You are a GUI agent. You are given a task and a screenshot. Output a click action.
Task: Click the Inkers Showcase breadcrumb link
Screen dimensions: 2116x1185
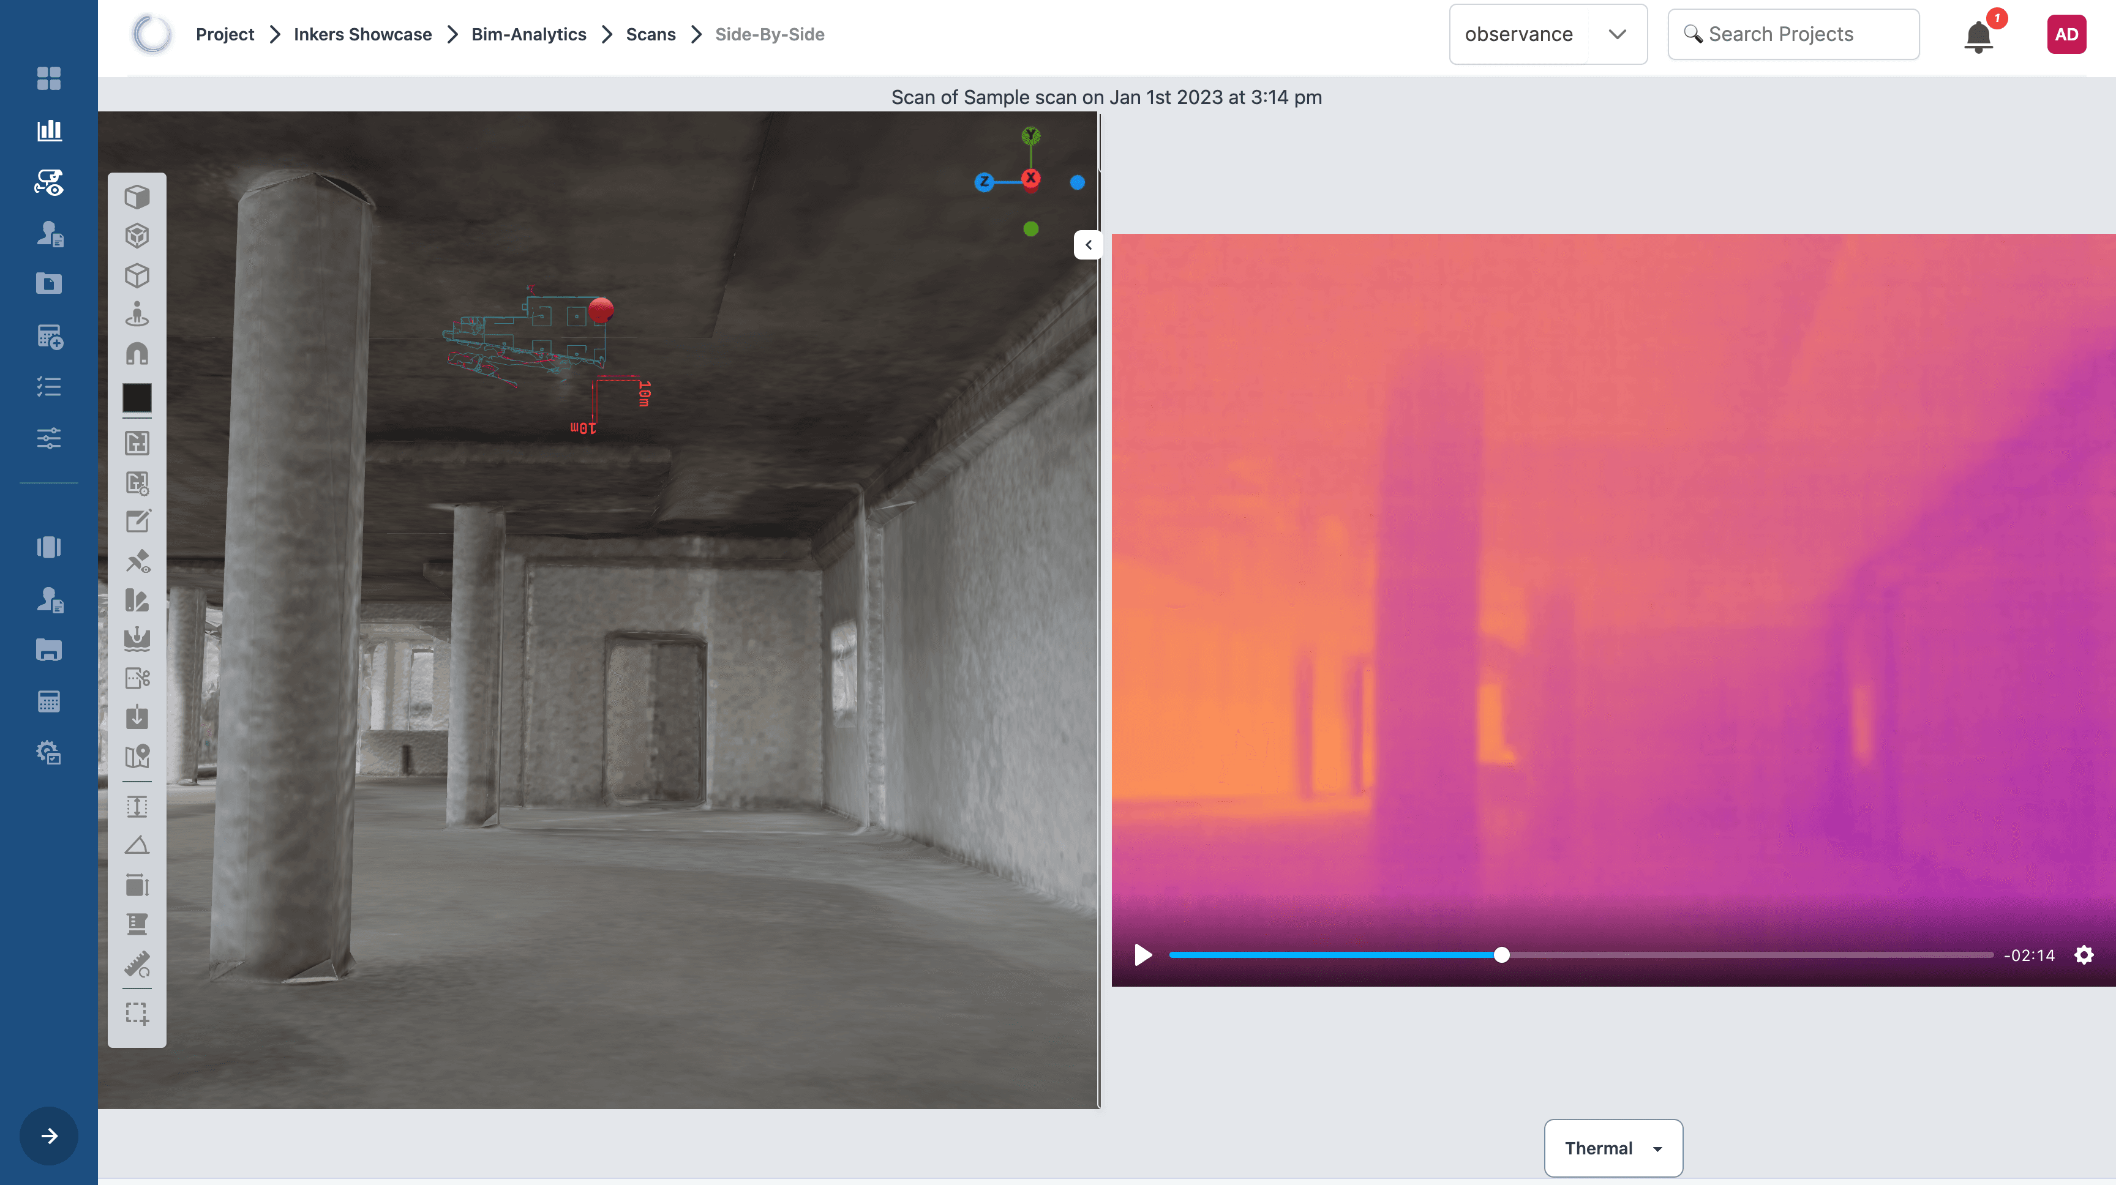pyautogui.click(x=362, y=34)
